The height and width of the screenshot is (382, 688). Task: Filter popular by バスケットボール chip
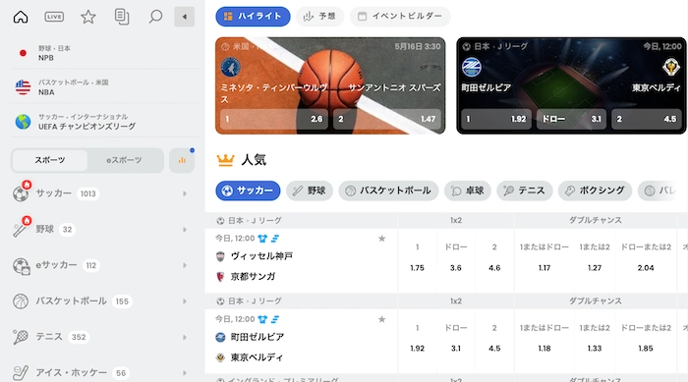(388, 191)
